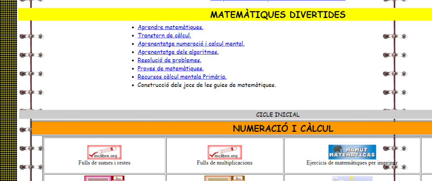Open Recursos càlcul mentala Primària link

[182, 76]
